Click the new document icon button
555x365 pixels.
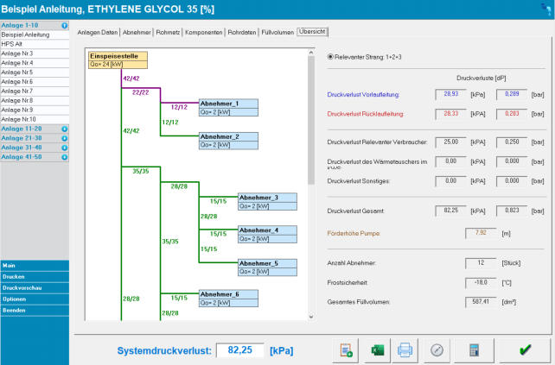[347, 349]
